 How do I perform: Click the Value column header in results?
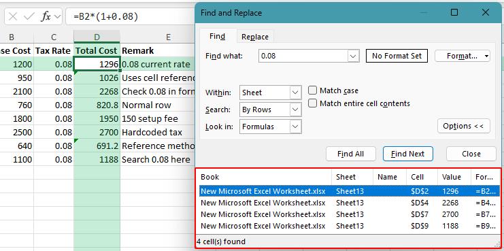point(454,177)
